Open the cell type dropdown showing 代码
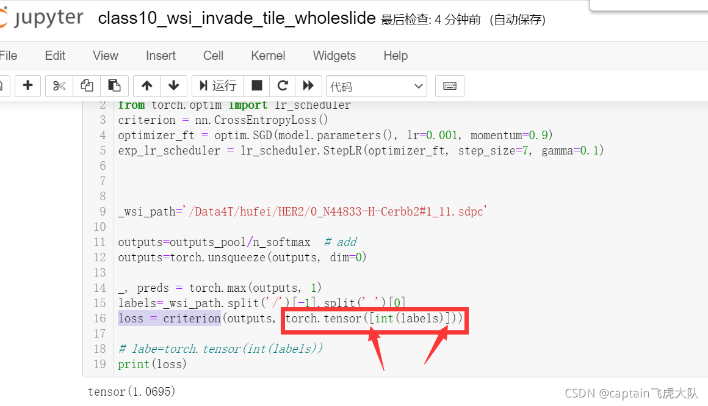The width and height of the screenshot is (708, 406). click(x=376, y=85)
